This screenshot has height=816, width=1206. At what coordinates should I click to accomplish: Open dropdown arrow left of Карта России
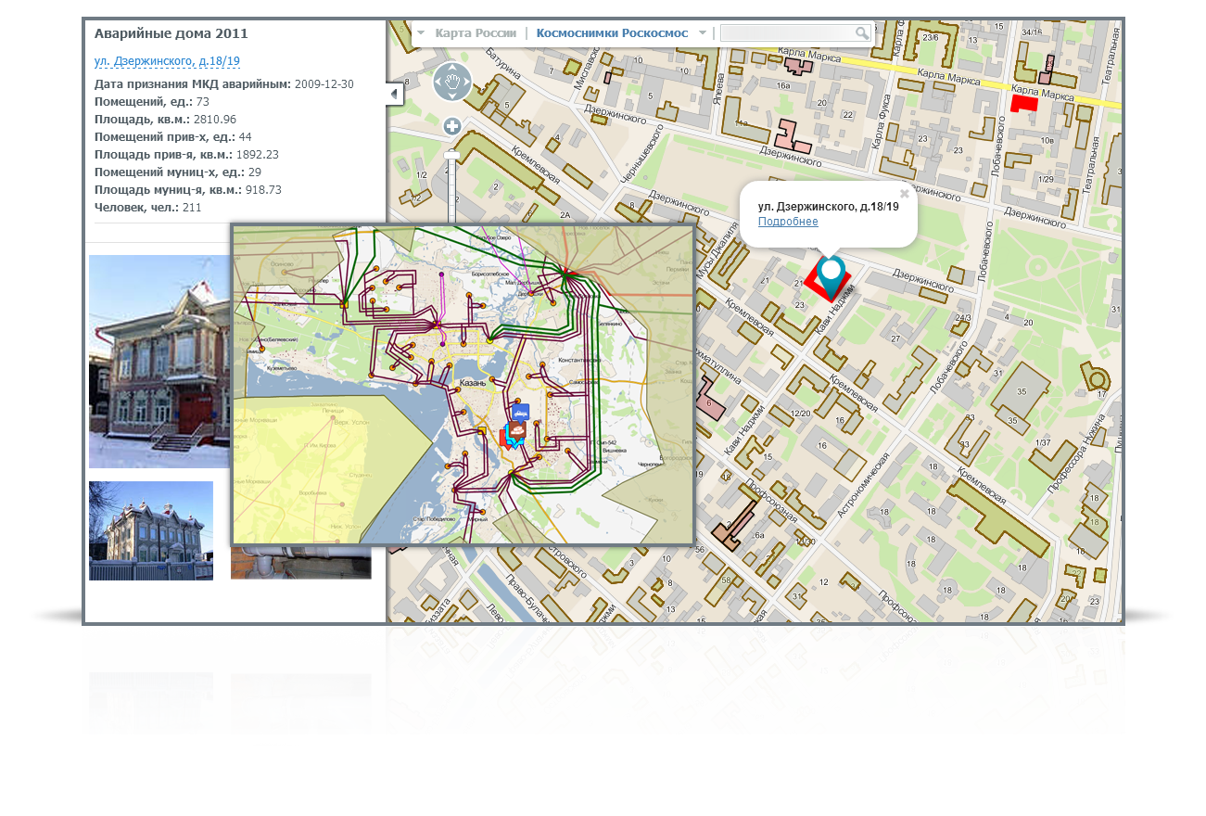click(421, 33)
